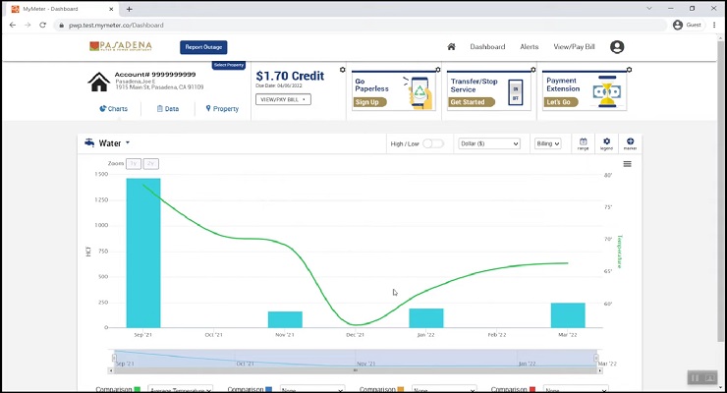Image resolution: width=727 pixels, height=393 pixels.
Task: Add a marker with the plus icon
Action: [x=631, y=143]
